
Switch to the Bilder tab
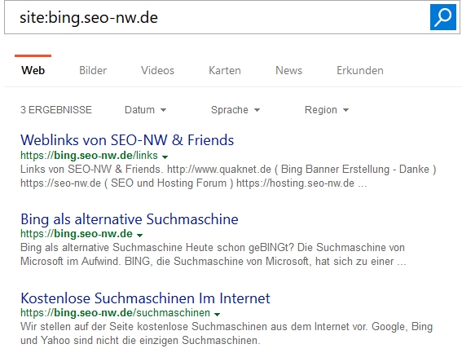[93, 70]
